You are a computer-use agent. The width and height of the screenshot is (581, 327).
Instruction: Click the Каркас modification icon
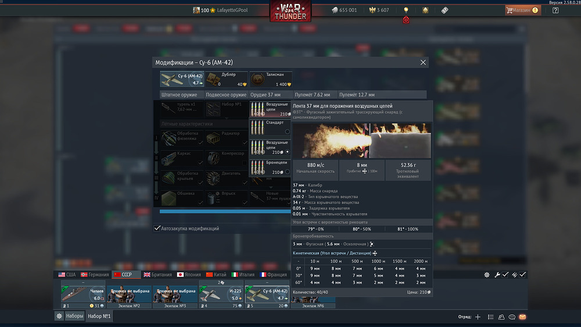click(169, 158)
